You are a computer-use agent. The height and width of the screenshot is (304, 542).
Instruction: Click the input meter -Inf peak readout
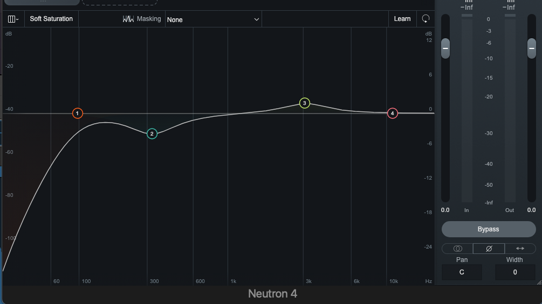point(466,8)
